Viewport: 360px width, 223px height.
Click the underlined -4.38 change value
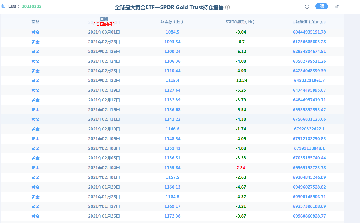[241, 119]
